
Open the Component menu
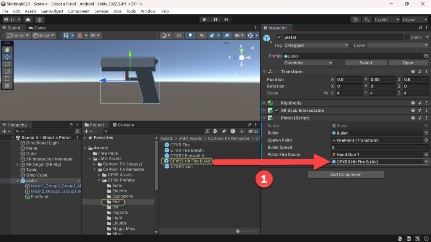tap(79, 11)
